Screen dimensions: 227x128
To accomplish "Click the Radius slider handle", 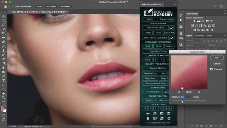I will (182, 102).
